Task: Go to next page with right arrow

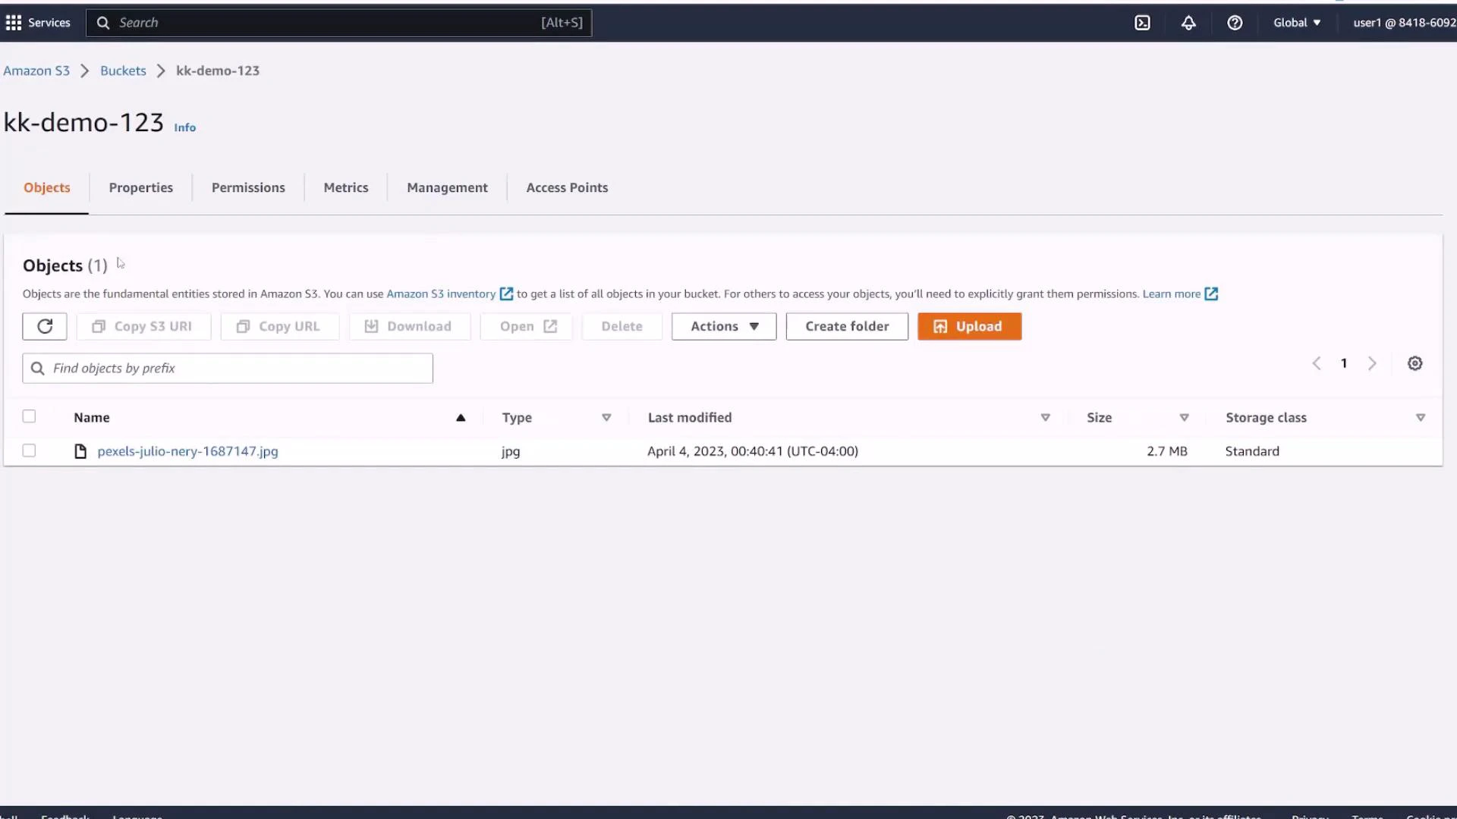Action: click(x=1373, y=363)
